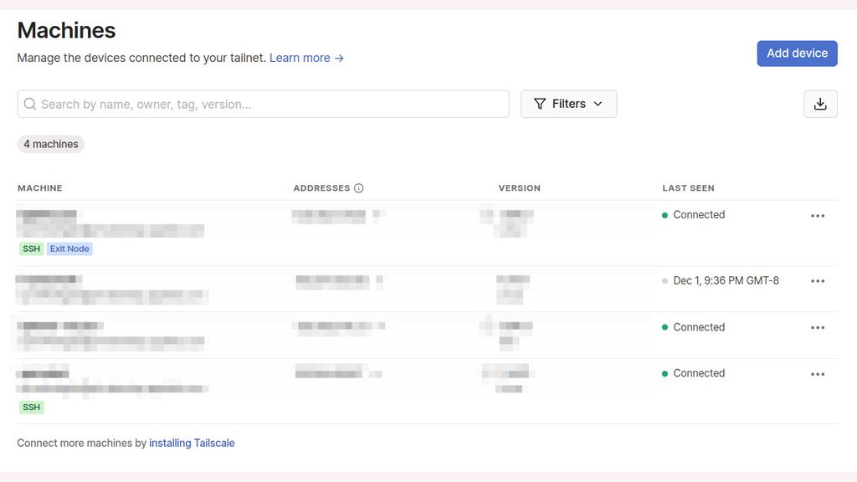
Task: Focus the search by name, owner, tag field
Action: click(x=268, y=104)
